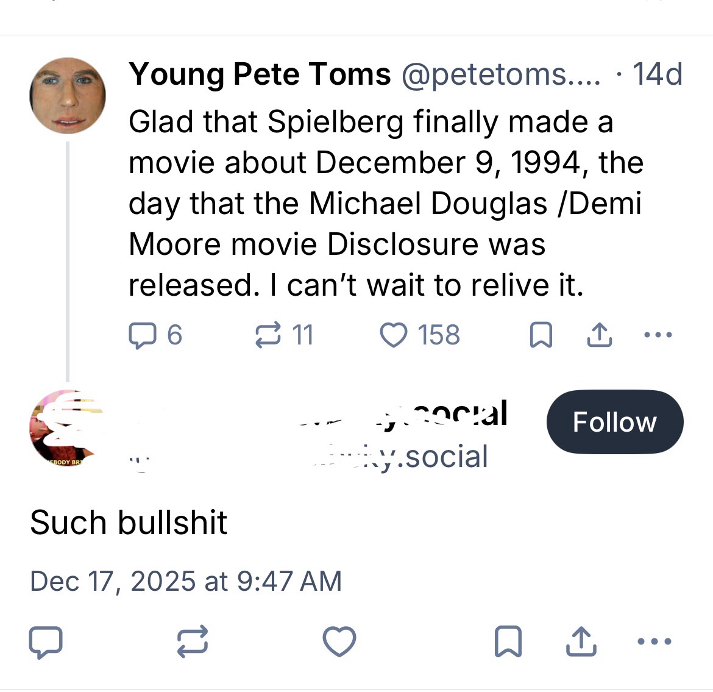Share Young Pete Toms' post

click(x=599, y=335)
